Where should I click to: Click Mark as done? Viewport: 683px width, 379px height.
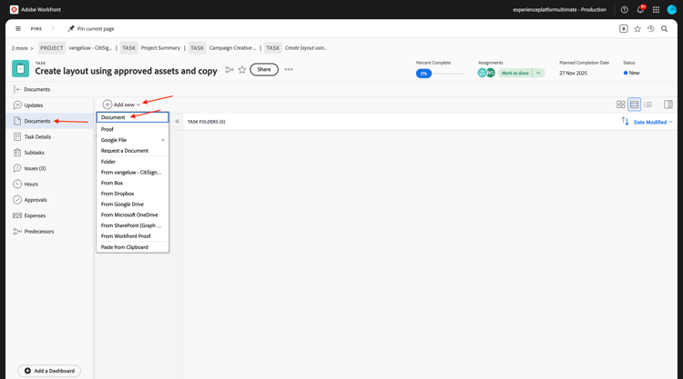[x=515, y=73]
